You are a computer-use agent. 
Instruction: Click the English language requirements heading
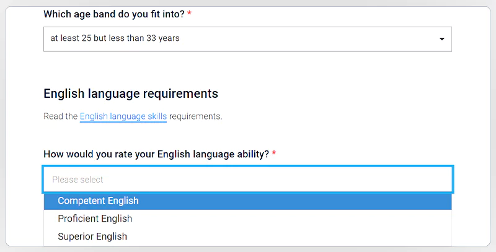coord(130,93)
